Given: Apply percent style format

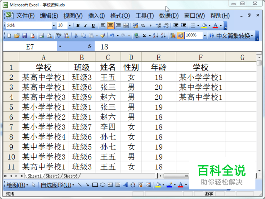Looking at the screenshot, I should (143, 26).
